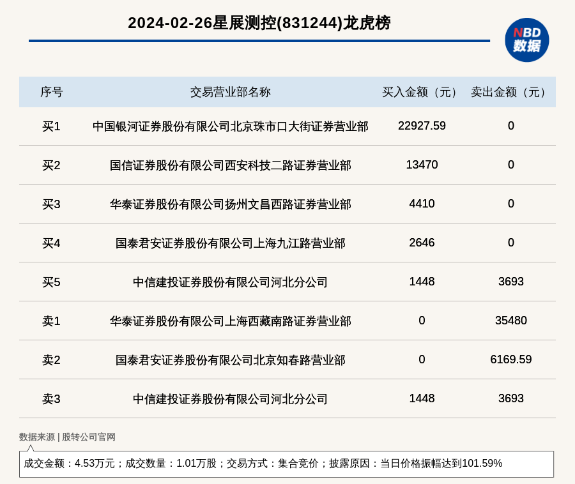This screenshot has width=575, height=484.
Task: Select the 序号 column header
Action: [51, 92]
